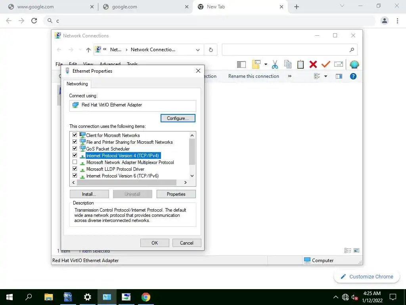The image size is (406, 305).
Task: Click the Network Connections search box
Action: (289, 50)
